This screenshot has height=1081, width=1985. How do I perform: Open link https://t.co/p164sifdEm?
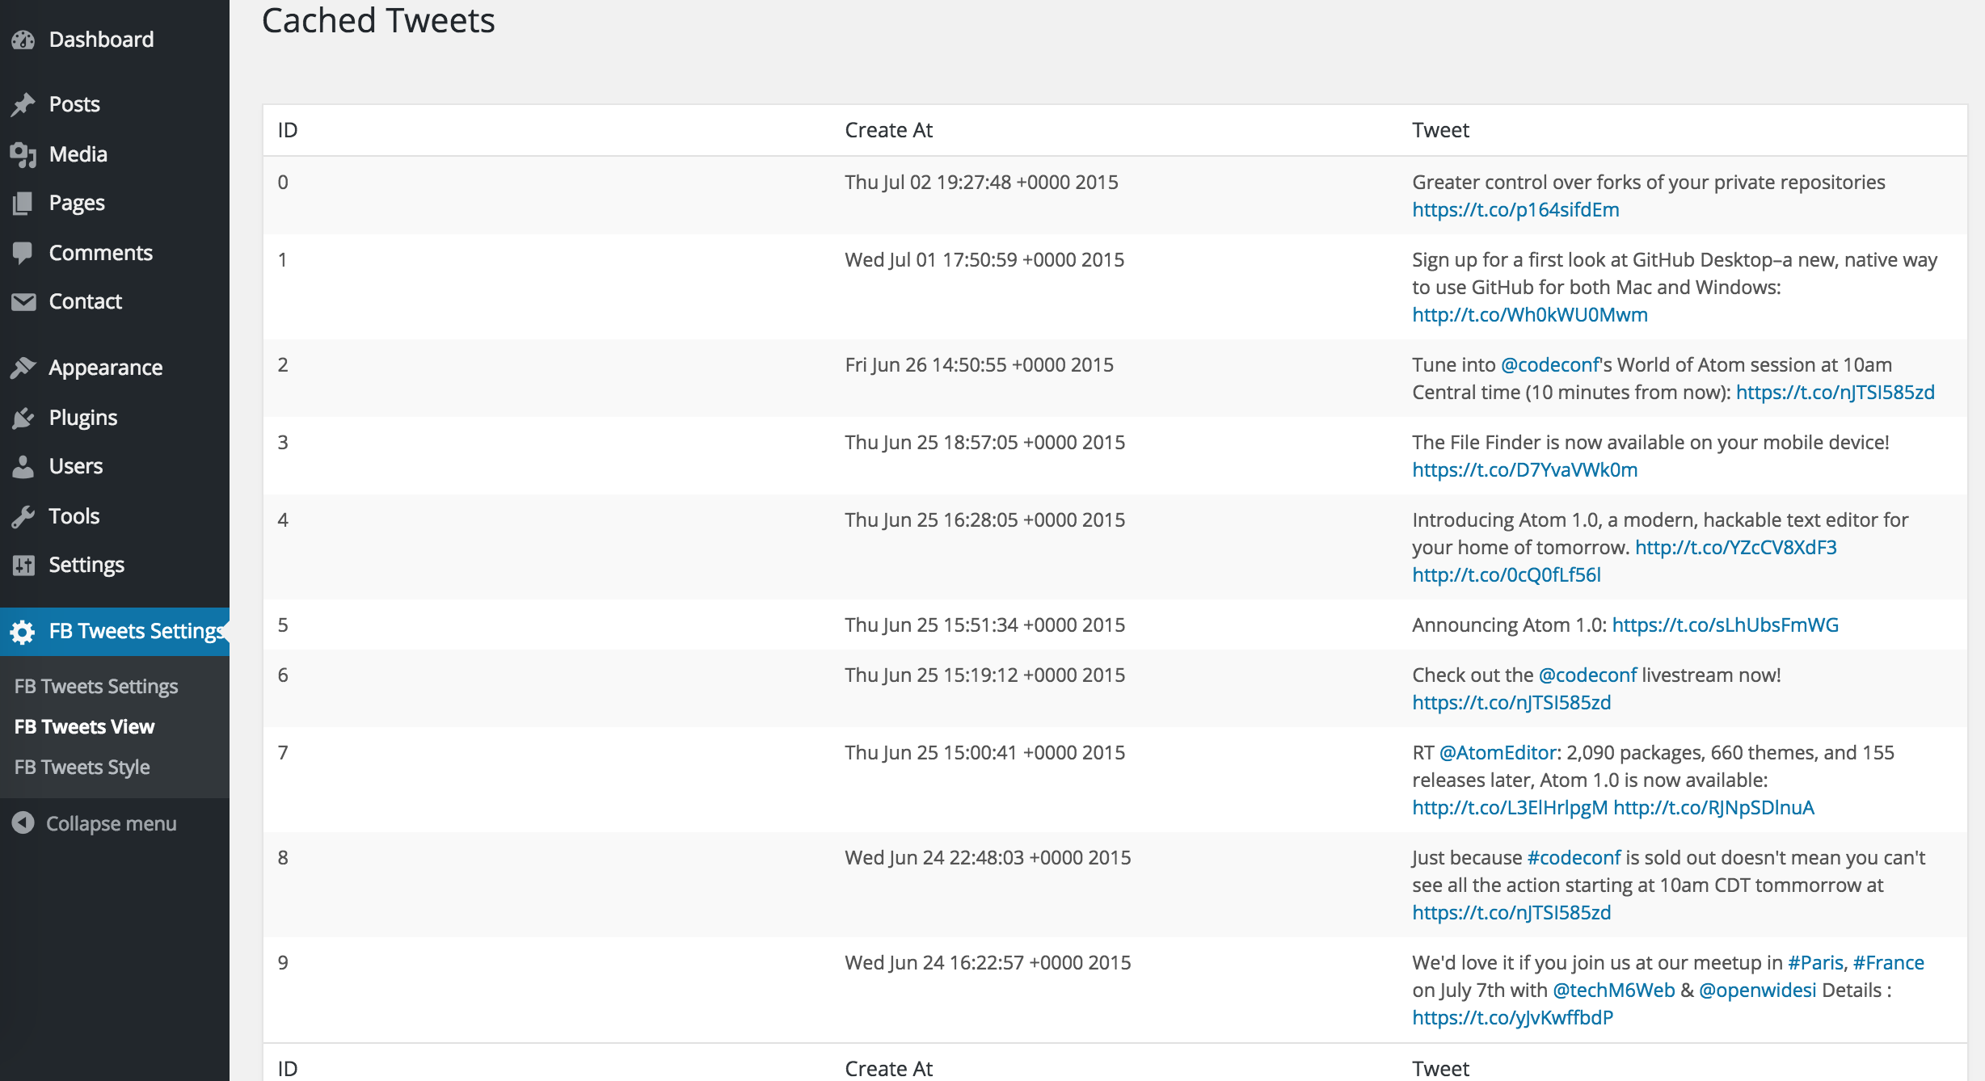(1515, 210)
